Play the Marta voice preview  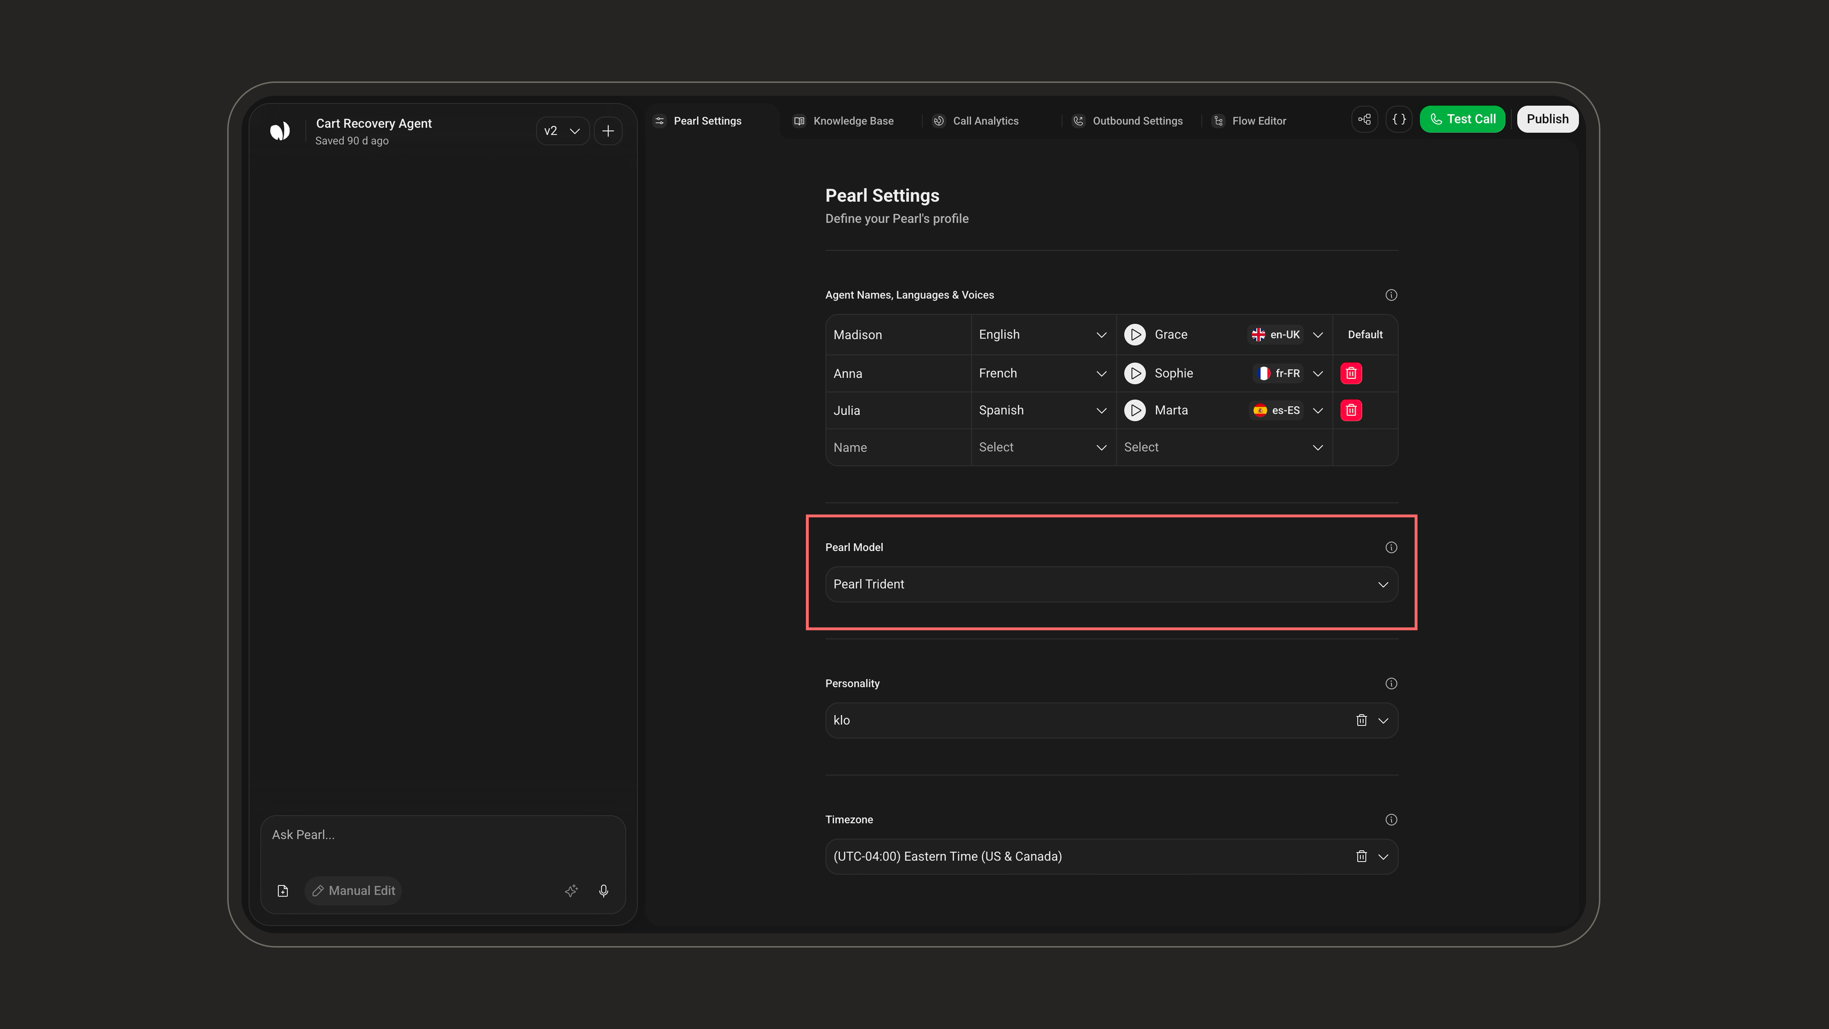tap(1135, 411)
